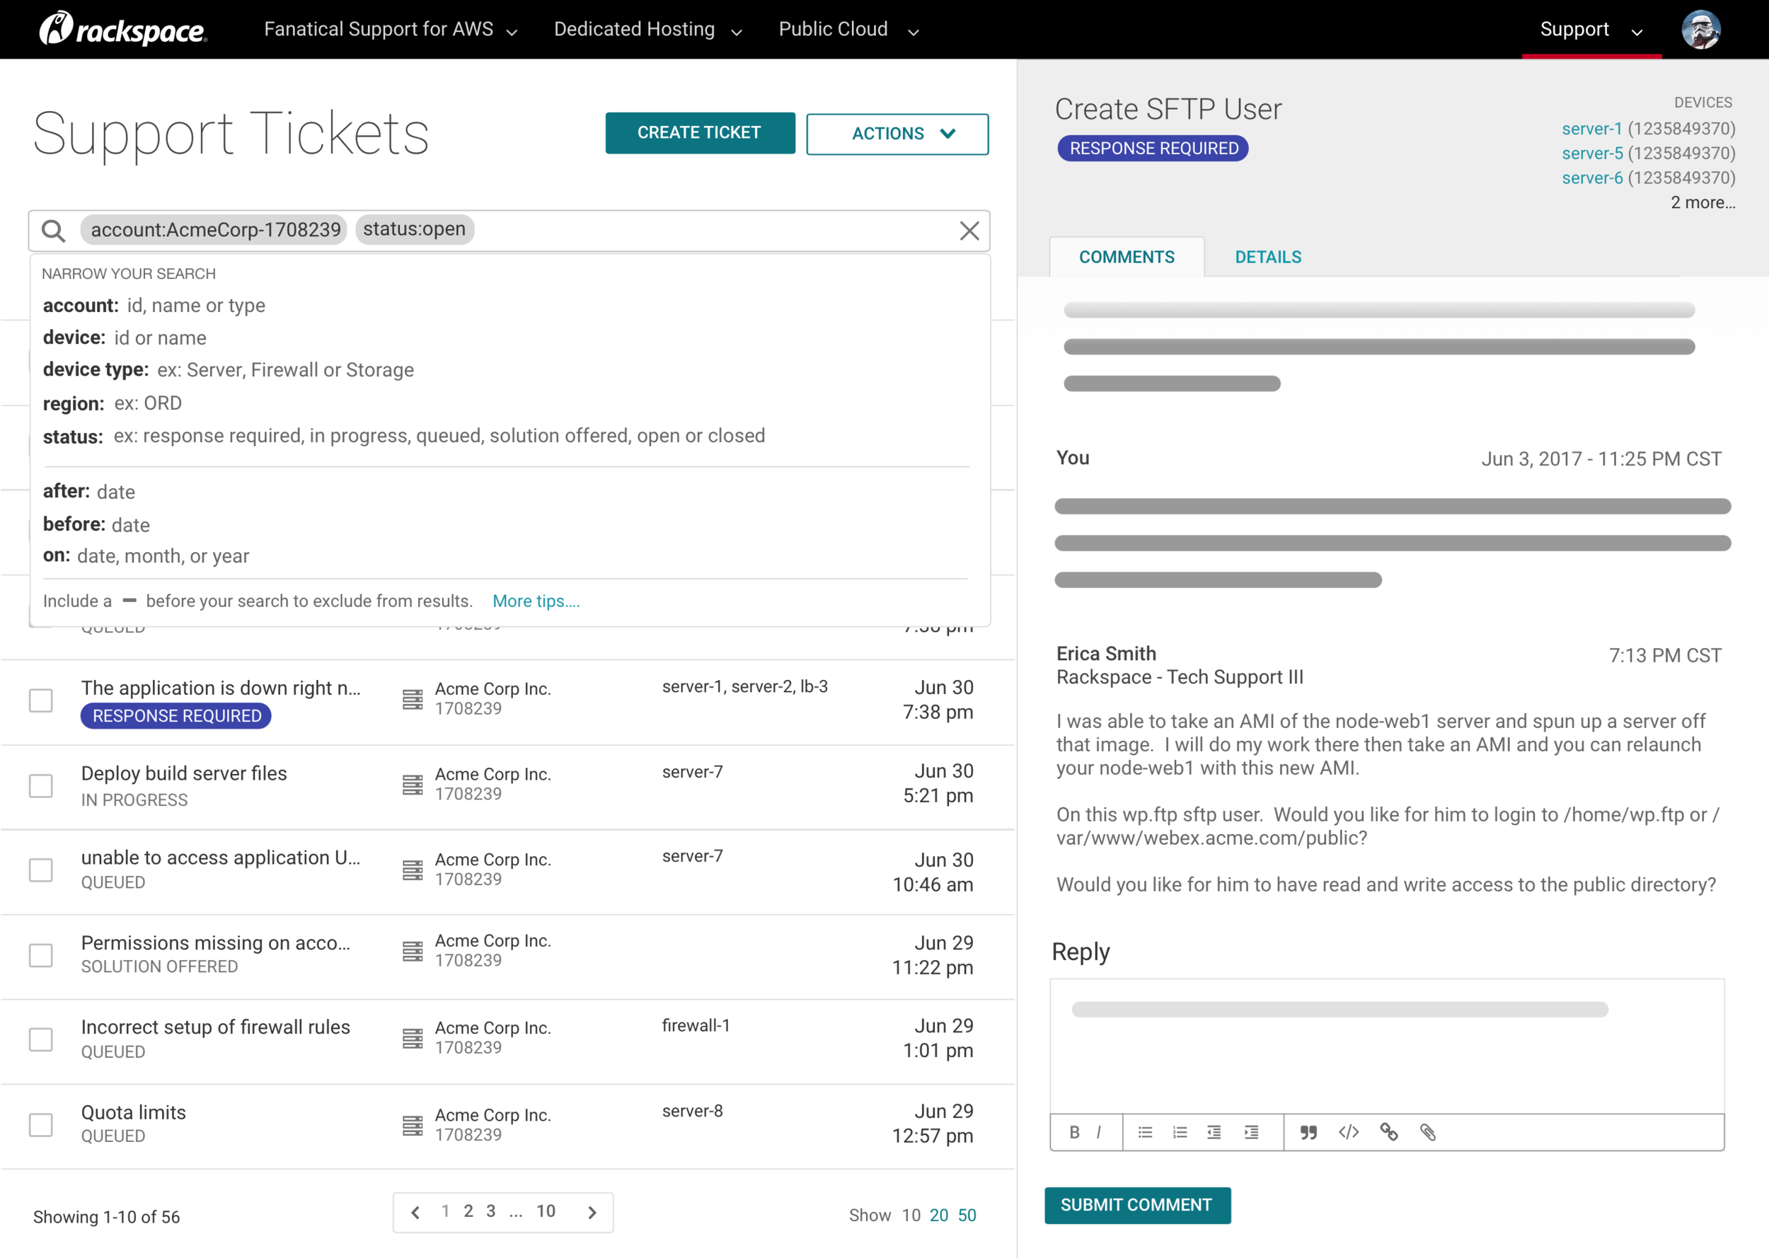Add a hyperlink in the reply
Screen dimensions: 1769x1258
coord(1389,1133)
